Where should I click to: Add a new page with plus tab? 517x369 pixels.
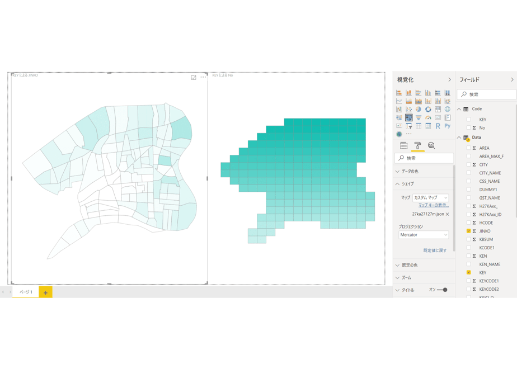[45, 292]
